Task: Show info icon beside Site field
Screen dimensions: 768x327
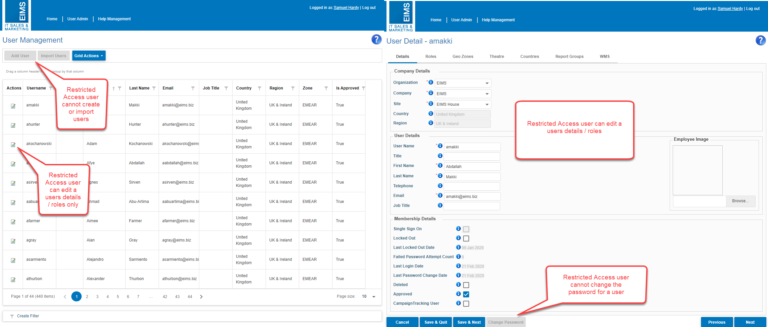Action: 431,103
